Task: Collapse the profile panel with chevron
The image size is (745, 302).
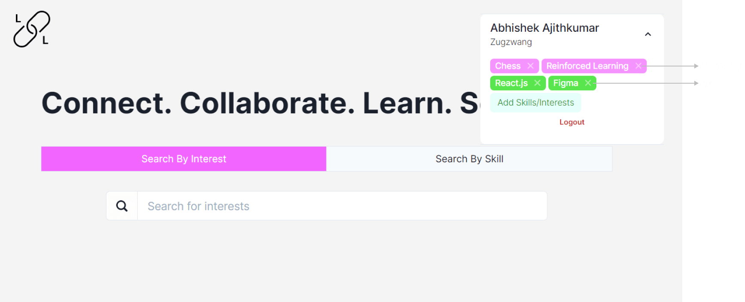Action: pos(648,34)
